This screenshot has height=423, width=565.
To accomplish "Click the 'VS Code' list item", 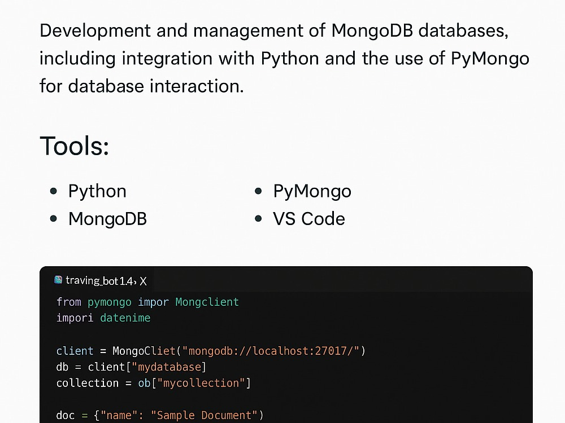I will (309, 219).
